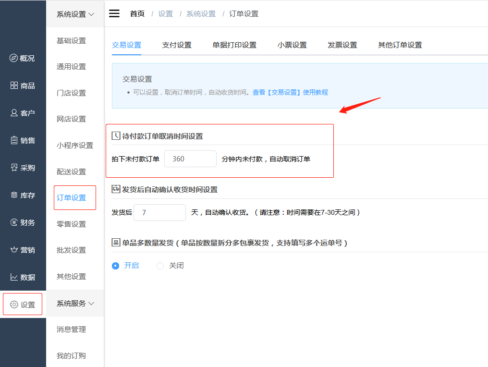Open 消息管理 submenu item

(x=71, y=330)
